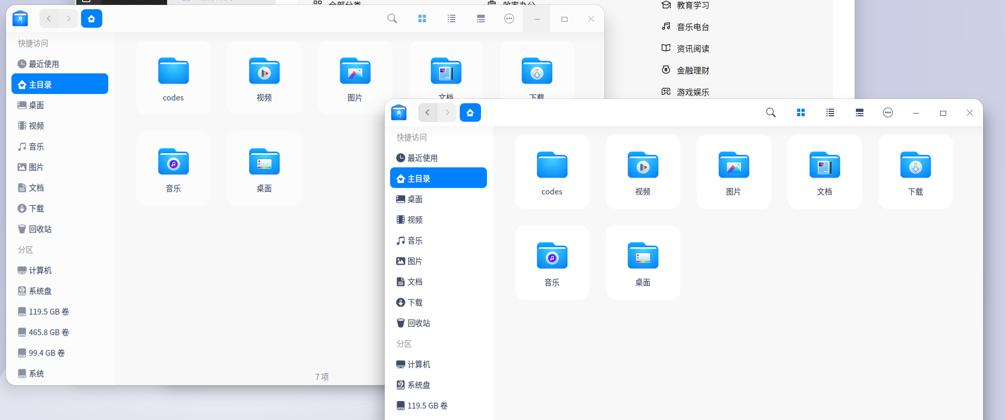The width and height of the screenshot is (1006, 420).
Task: Open 系统 volume in back window sidebar
Action: click(60, 373)
